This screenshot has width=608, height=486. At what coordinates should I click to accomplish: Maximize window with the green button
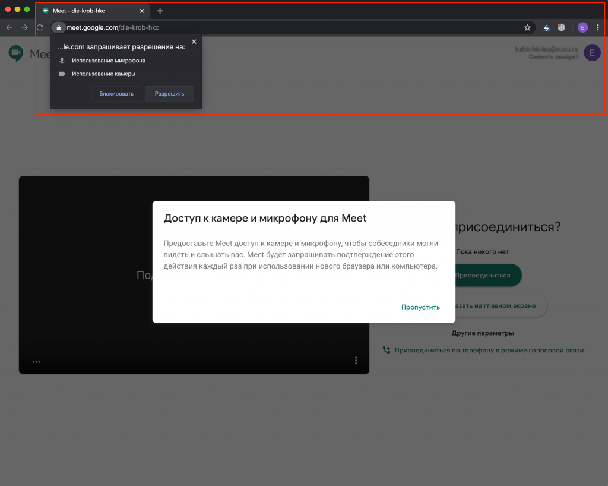(x=27, y=10)
